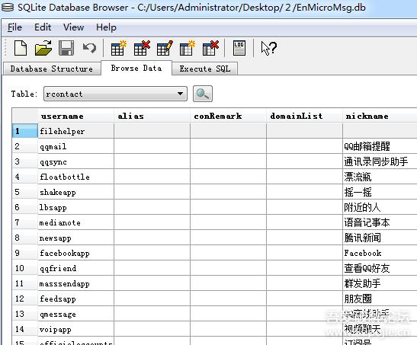Viewport: 417px width, 345px height.
Task: Select the Facebook nickname cell
Action: pos(380,253)
